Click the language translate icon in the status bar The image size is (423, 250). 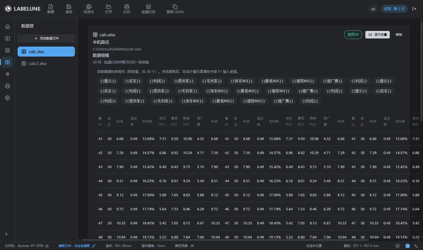click(x=416, y=246)
